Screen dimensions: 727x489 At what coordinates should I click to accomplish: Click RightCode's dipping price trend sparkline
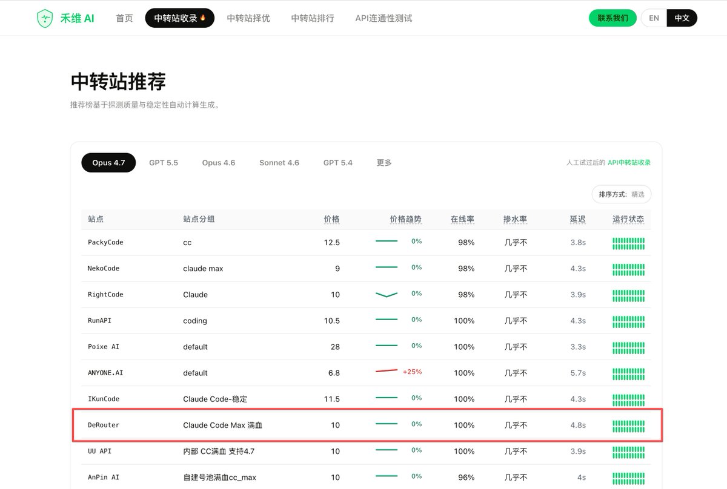coord(387,294)
